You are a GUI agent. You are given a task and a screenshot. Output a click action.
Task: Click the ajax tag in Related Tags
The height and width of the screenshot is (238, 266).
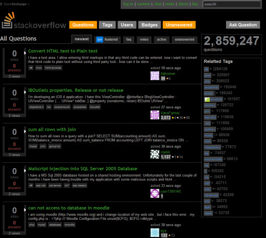(207, 207)
